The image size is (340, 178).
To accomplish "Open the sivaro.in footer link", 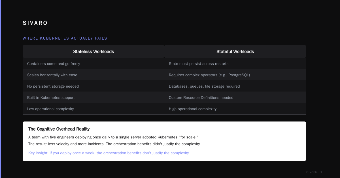I will [314, 172].
